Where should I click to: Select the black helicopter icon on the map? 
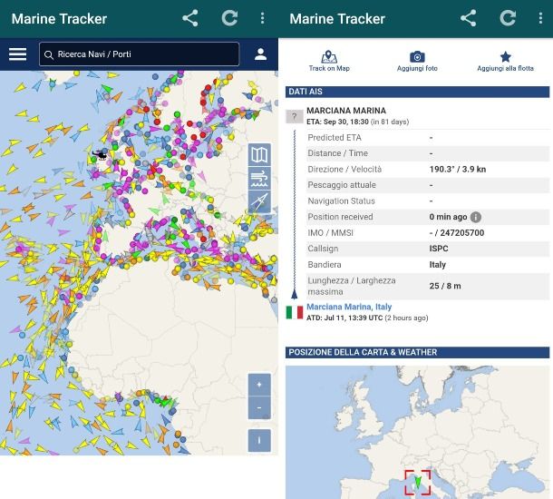click(x=100, y=154)
